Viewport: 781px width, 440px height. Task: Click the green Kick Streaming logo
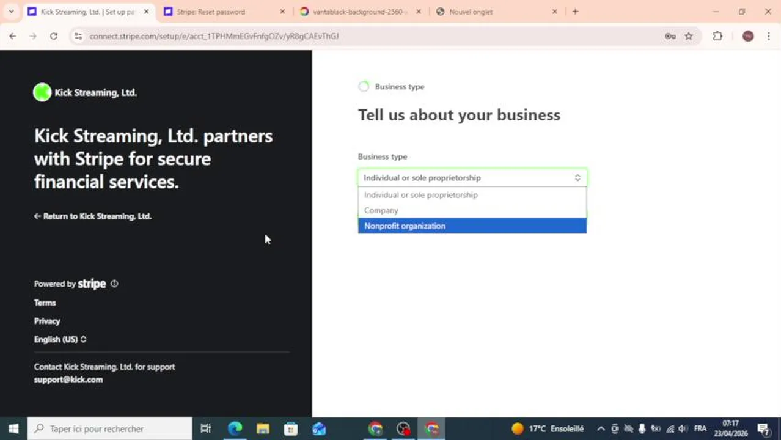(x=42, y=92)
